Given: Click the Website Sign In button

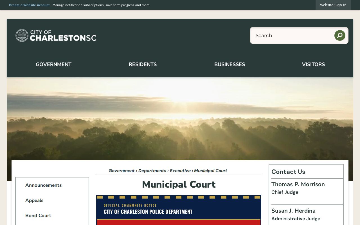Looking at the screenshot, I should click(x=333, y=5).
